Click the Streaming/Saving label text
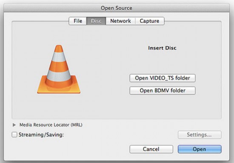Screen dimensions: 234x163 click(x=41, y=135)
